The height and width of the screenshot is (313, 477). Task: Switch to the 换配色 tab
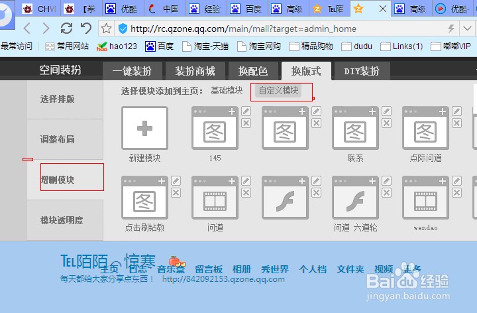point(253,71)
